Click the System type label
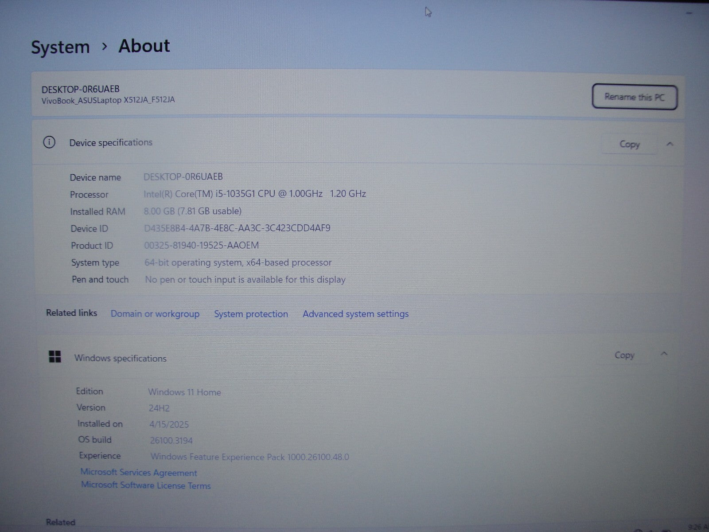 tap(95, 262)
